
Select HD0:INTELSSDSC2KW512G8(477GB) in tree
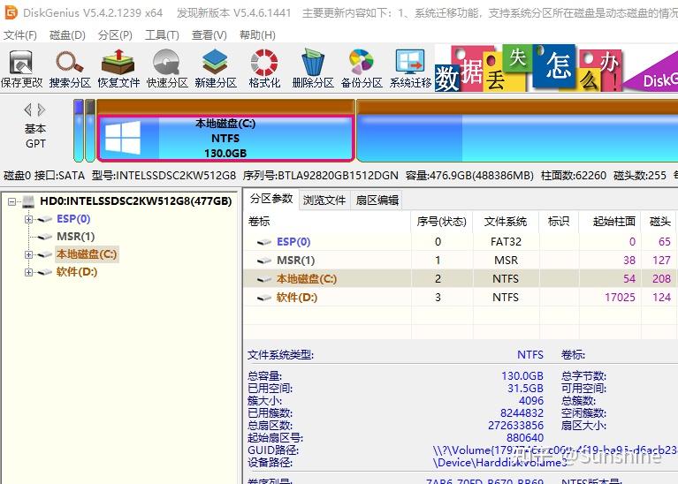[136, 201]
